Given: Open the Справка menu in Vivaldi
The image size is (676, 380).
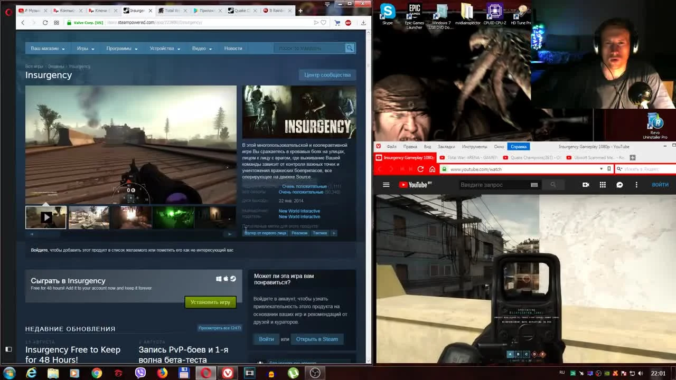Looking at the screenshot, I should 519,146.
